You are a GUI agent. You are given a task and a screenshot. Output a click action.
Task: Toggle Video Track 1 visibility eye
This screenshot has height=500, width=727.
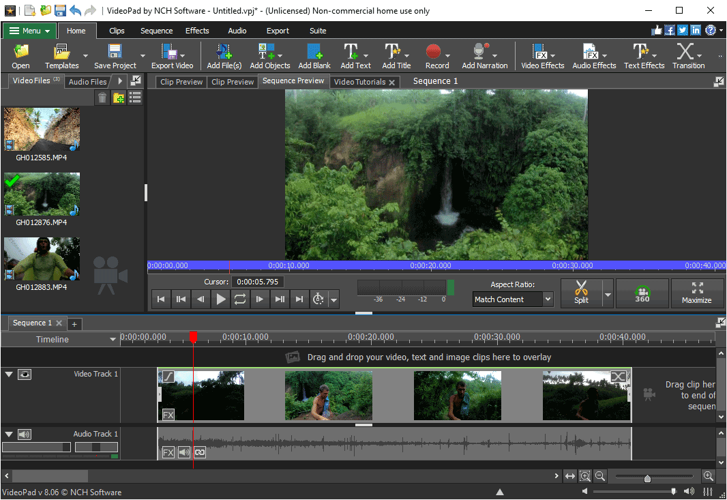tap(25, 374)
